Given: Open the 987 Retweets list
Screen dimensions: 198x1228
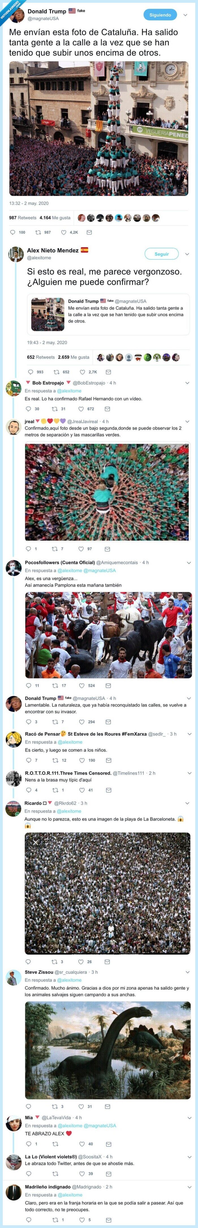Looking at the screenshot, I should pyautogui.click(x=23, y=218).
